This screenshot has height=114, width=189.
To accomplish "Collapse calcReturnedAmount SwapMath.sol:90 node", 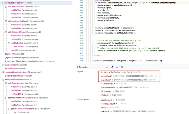I will [x=6, y=32].
